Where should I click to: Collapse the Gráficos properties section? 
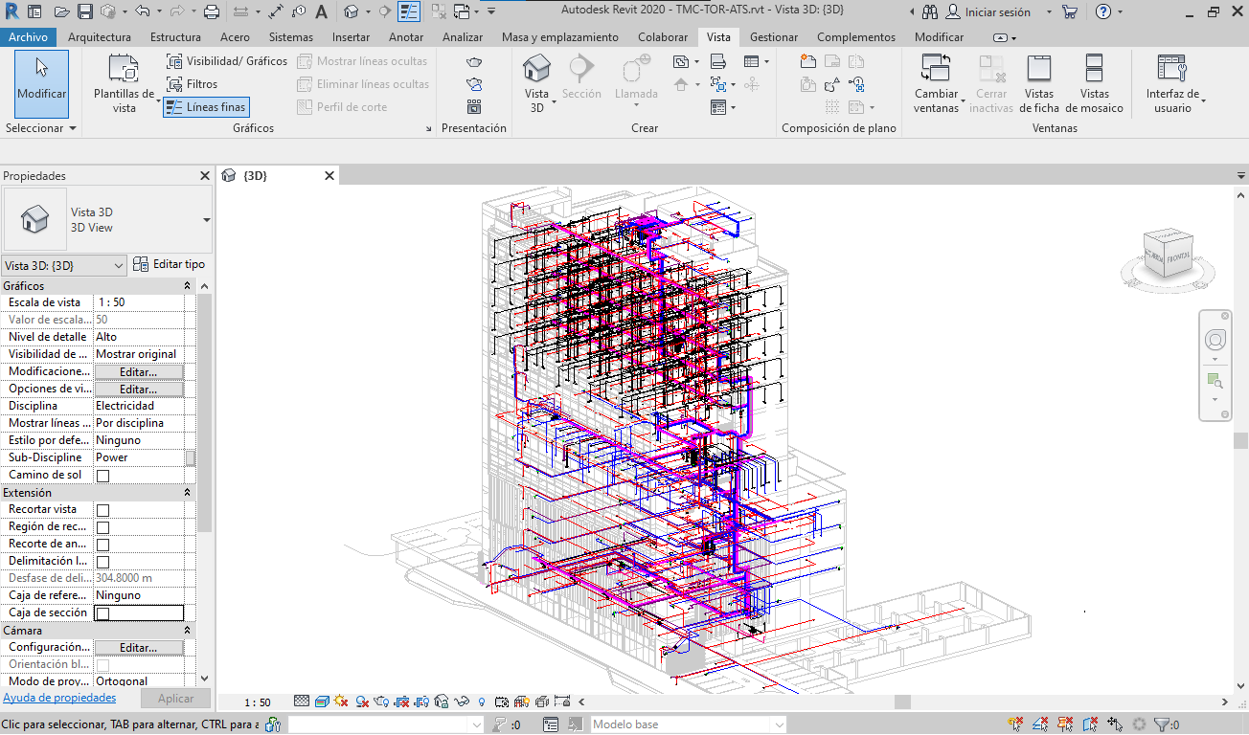[188, 286]
